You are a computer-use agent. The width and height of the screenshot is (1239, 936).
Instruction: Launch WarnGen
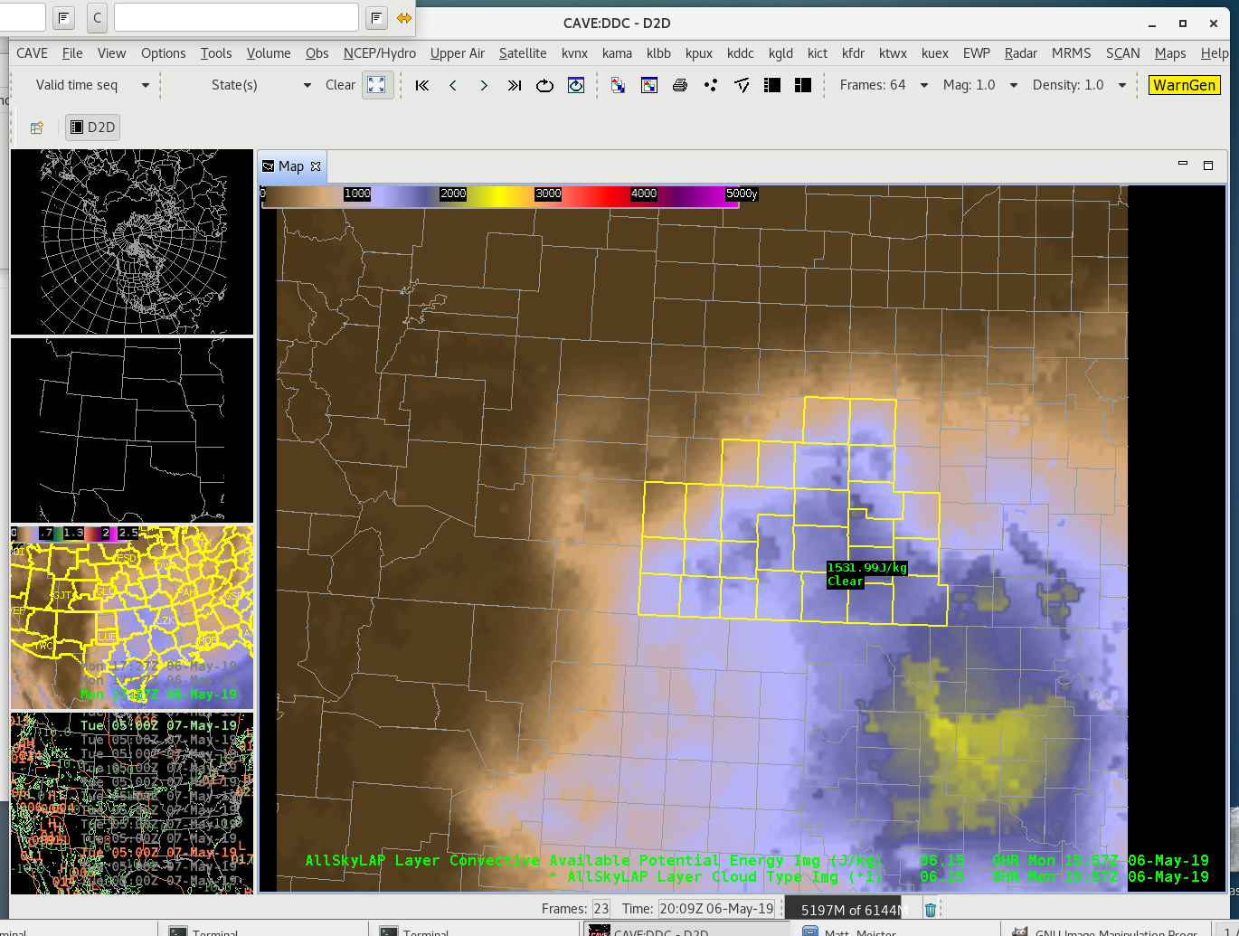(1184, 85)
